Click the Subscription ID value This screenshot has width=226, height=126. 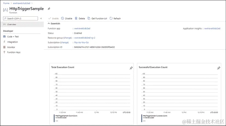click(94, 47)
